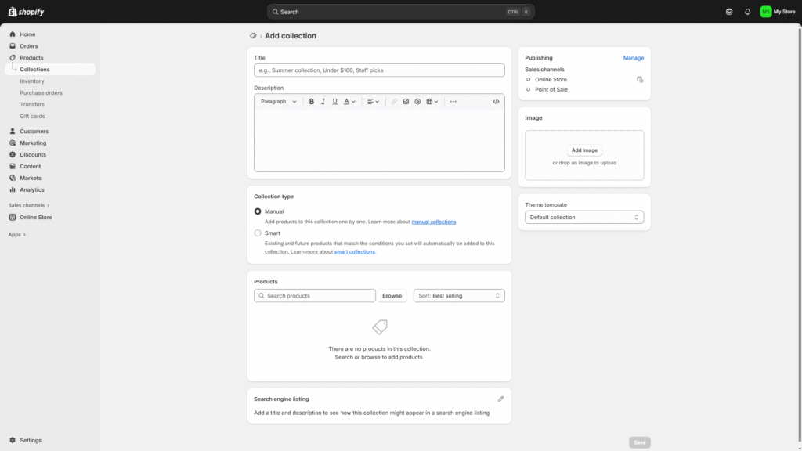The width and height of the screenshot is (802, 451).
Task: Open the Sort: Best selling dropdown
Action: click(459, 296)
